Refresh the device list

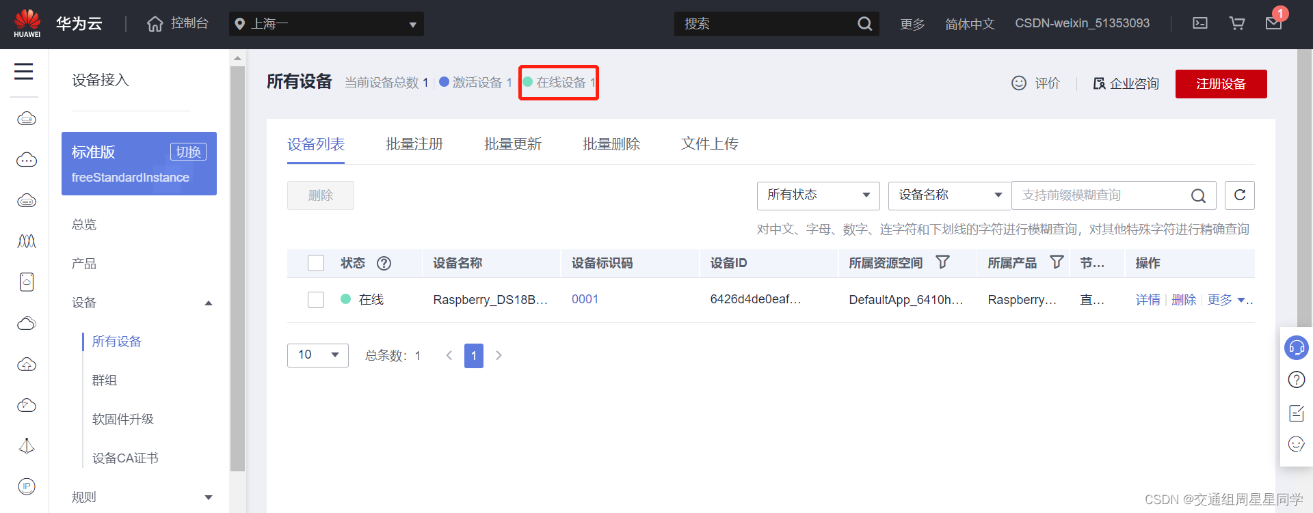(1240, 195)
